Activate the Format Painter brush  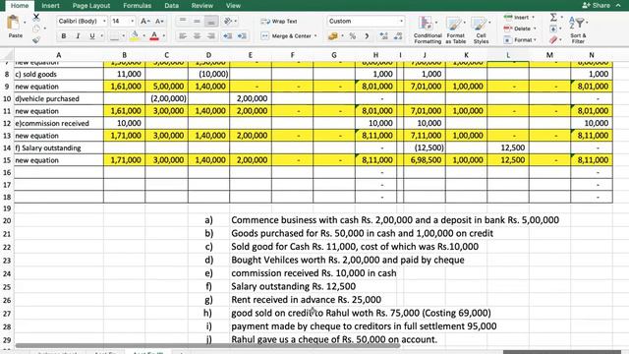pyautogui.click(x=36, y=39)
